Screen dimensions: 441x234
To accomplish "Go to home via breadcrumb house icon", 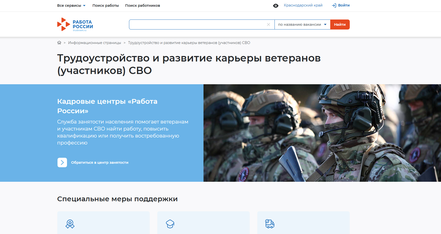I will (59, 43).
